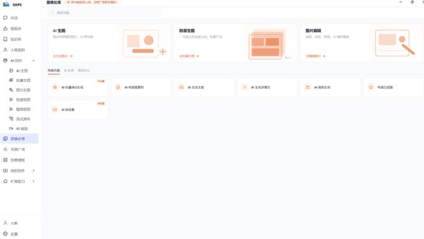
Task: Open the AI 生成详情页 tool card
Action: point(267,87)
